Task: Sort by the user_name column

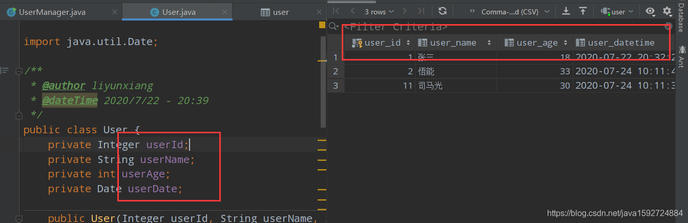Action: 455,43
